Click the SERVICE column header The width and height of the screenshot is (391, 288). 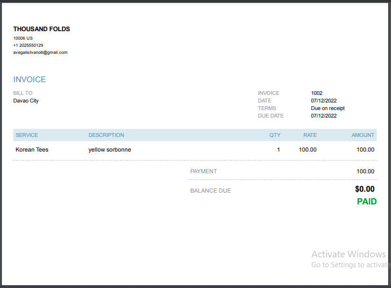pos(27,135)
